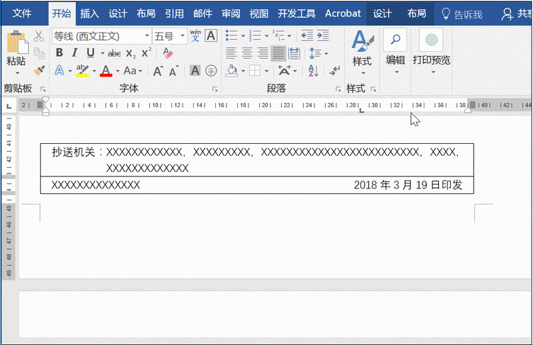Switch to the 插入 ribbon tab
Image resolution: width=533 pixels, height=345 pixels.
coord(89,13)
